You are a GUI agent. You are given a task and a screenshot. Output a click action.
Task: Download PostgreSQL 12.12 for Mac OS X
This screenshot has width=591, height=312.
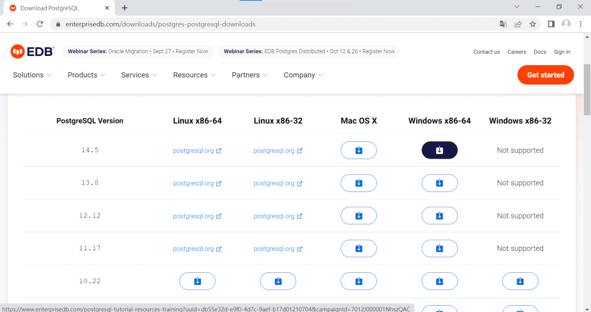pos(358,216)
